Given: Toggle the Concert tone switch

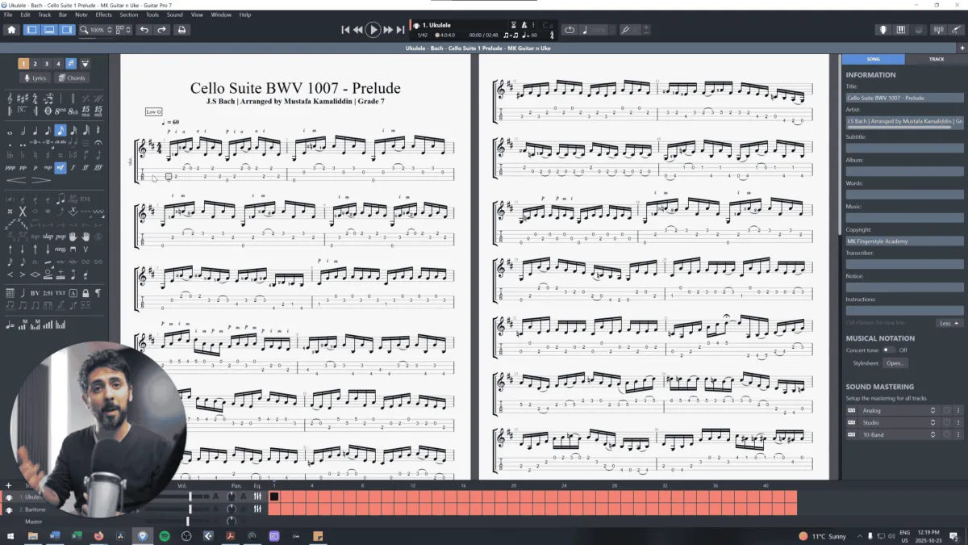Looking at the screenshot, I should tap(888, 350).
